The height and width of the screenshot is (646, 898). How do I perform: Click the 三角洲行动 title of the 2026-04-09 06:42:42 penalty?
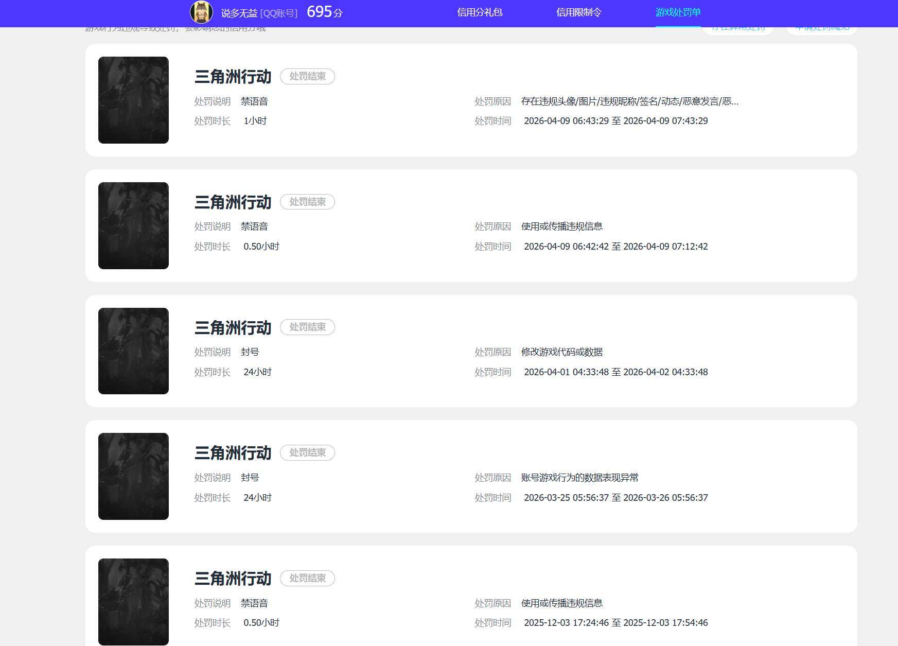(x=233, y=202)
